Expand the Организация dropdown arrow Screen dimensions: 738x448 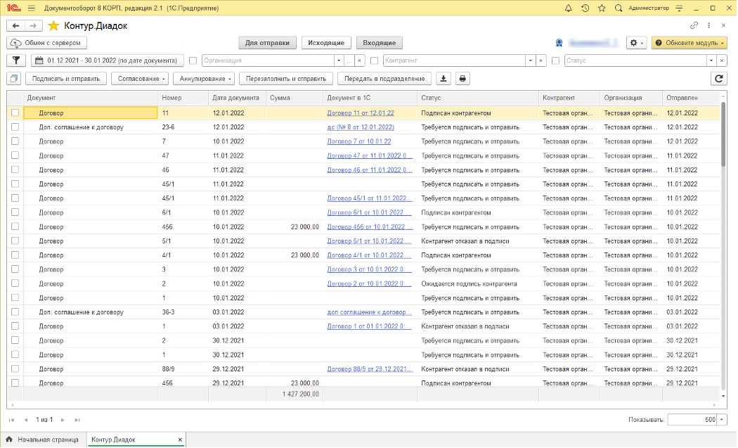coord(339,60)
